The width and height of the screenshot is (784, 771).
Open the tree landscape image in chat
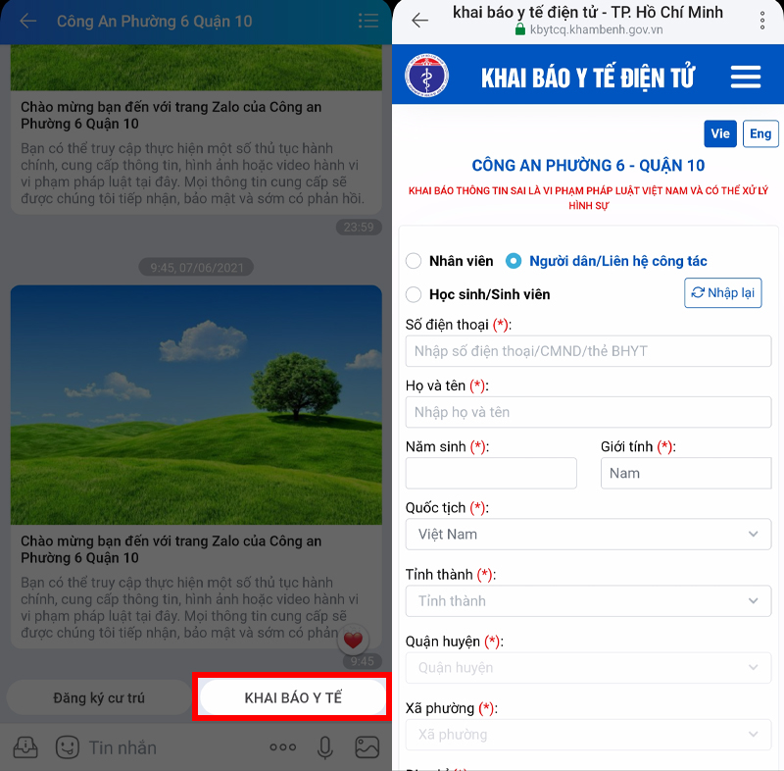[x=196, y=405]
